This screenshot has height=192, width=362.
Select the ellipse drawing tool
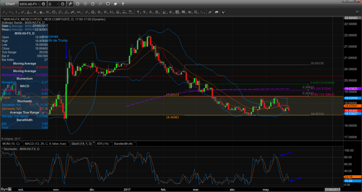(48, 12)
